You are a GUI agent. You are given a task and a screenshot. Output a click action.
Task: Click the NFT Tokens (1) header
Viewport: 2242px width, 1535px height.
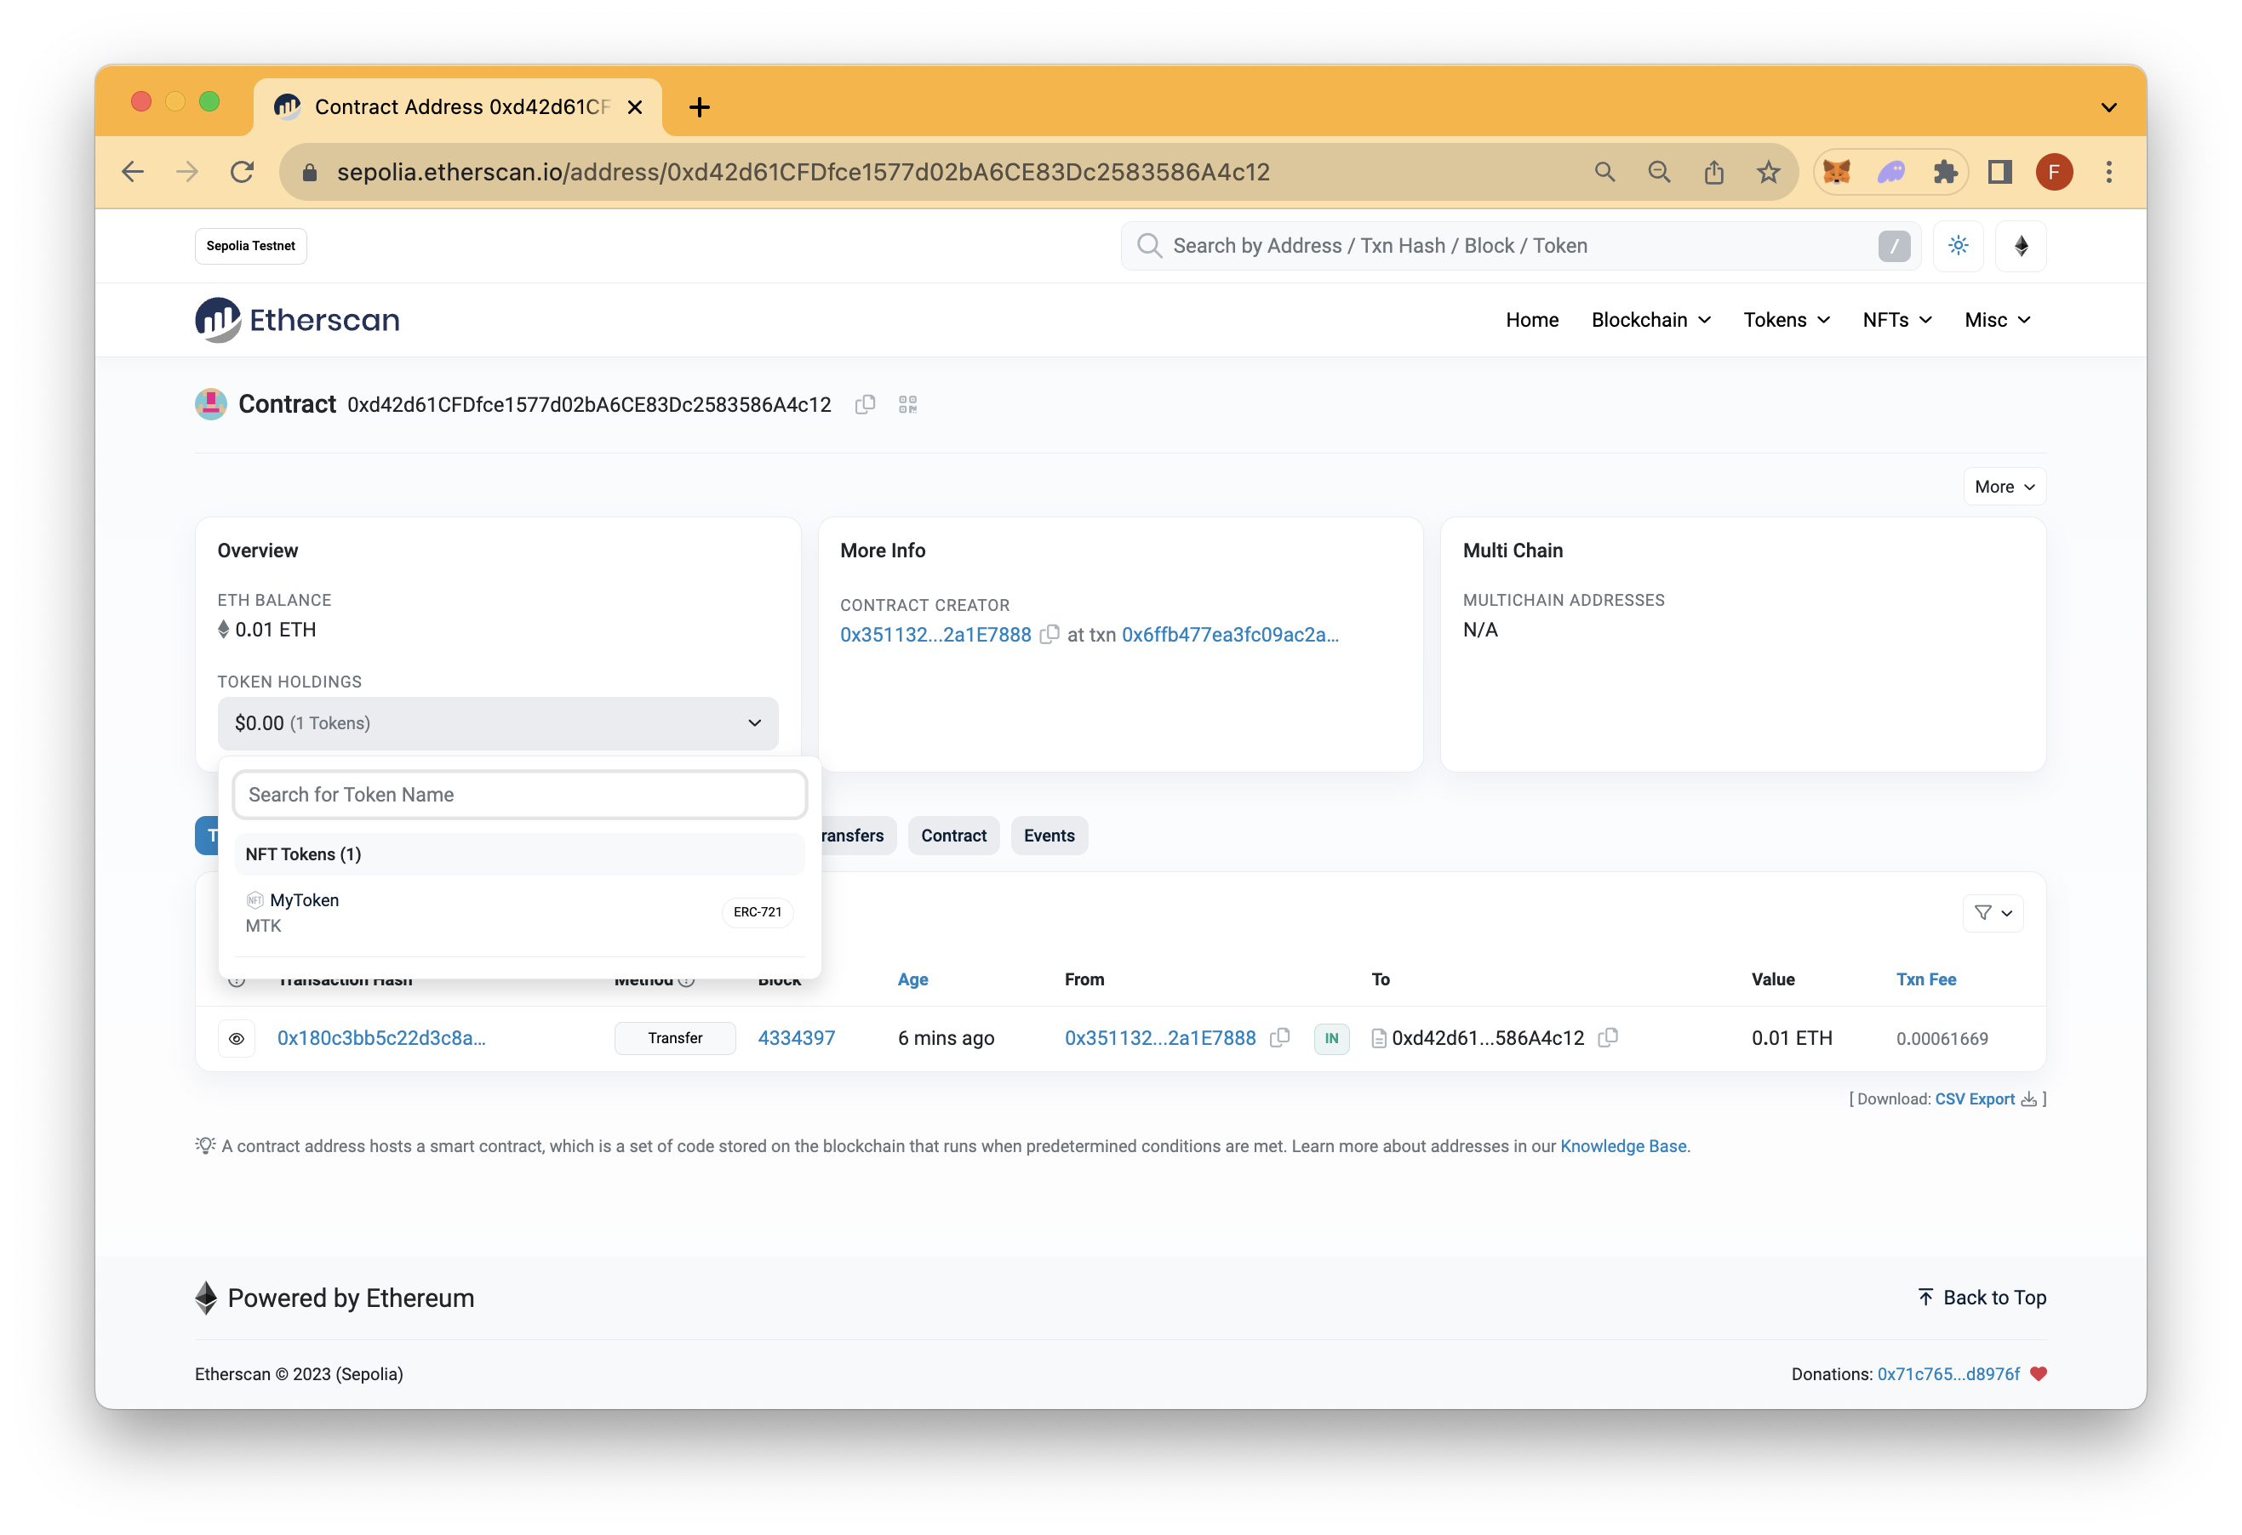[x=519, y=854]
